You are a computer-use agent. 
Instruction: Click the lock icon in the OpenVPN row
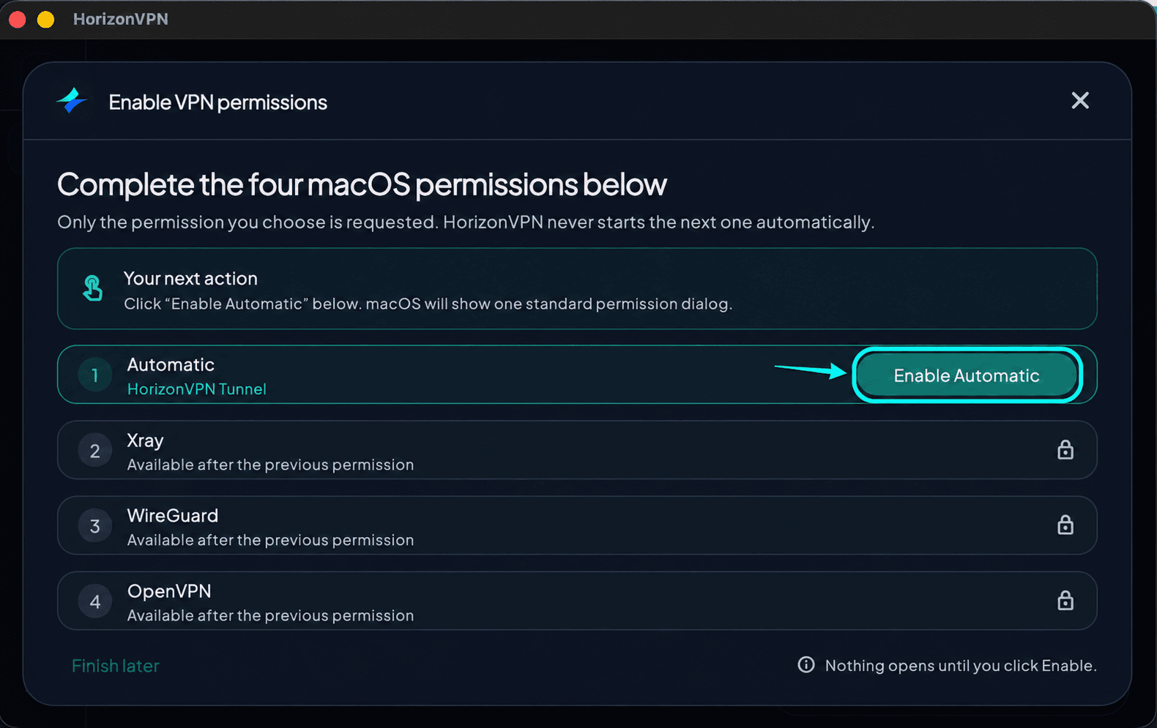pyautogui.click(x=1065, y=600)
